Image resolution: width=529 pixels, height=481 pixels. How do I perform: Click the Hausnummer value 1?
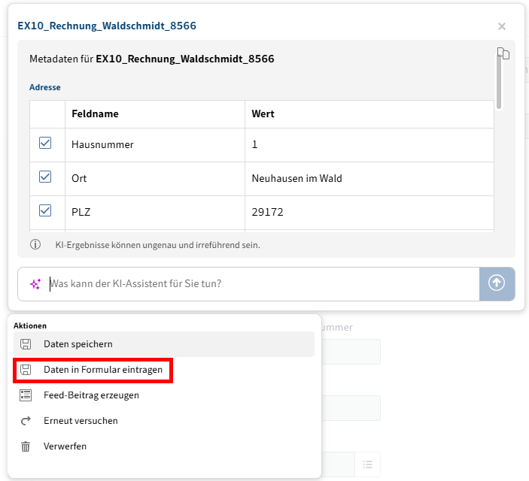coord(254,144)
